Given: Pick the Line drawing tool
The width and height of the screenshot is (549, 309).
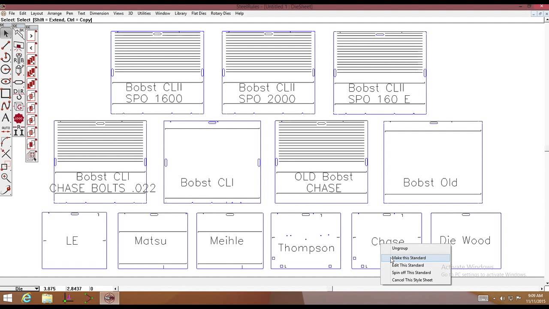Looking at the screenshot, I should [x=6, y=45].
